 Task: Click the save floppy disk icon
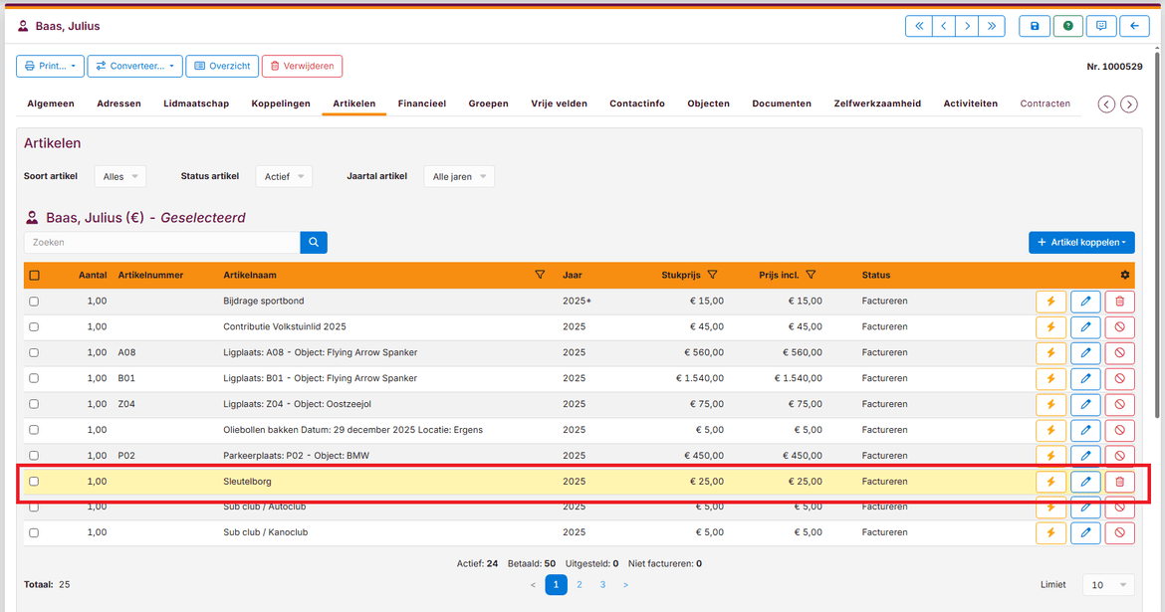1035,26
